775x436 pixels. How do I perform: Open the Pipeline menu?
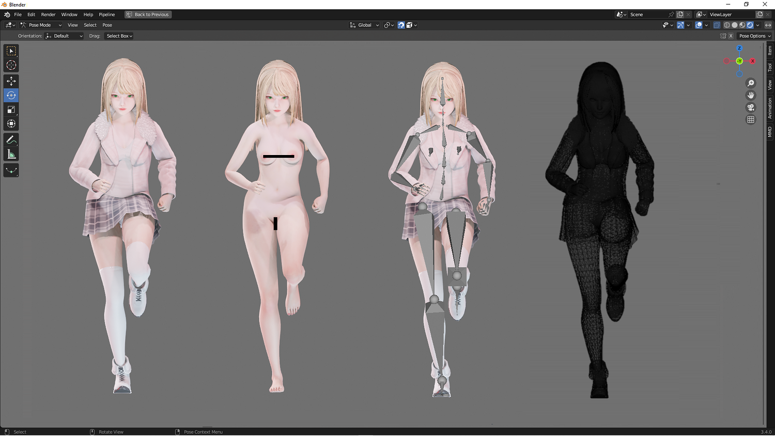107,14
